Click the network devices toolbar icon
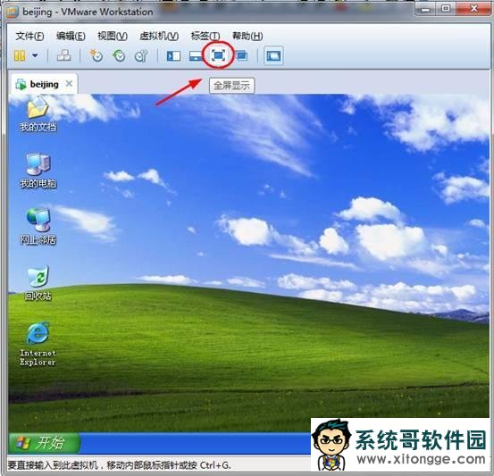This screenshot has width=494, height=476. click(x=64, y=55)
